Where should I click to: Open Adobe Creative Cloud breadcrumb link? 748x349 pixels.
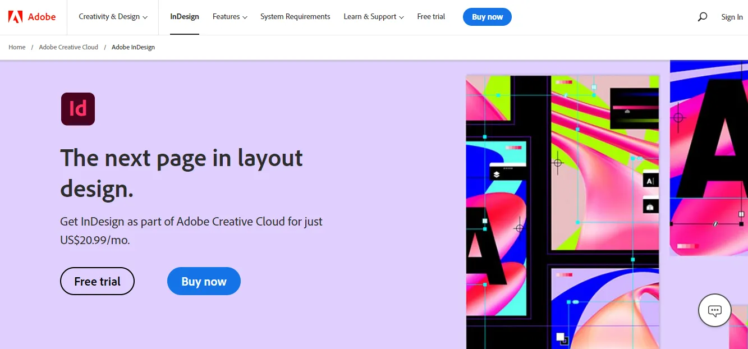68,47
